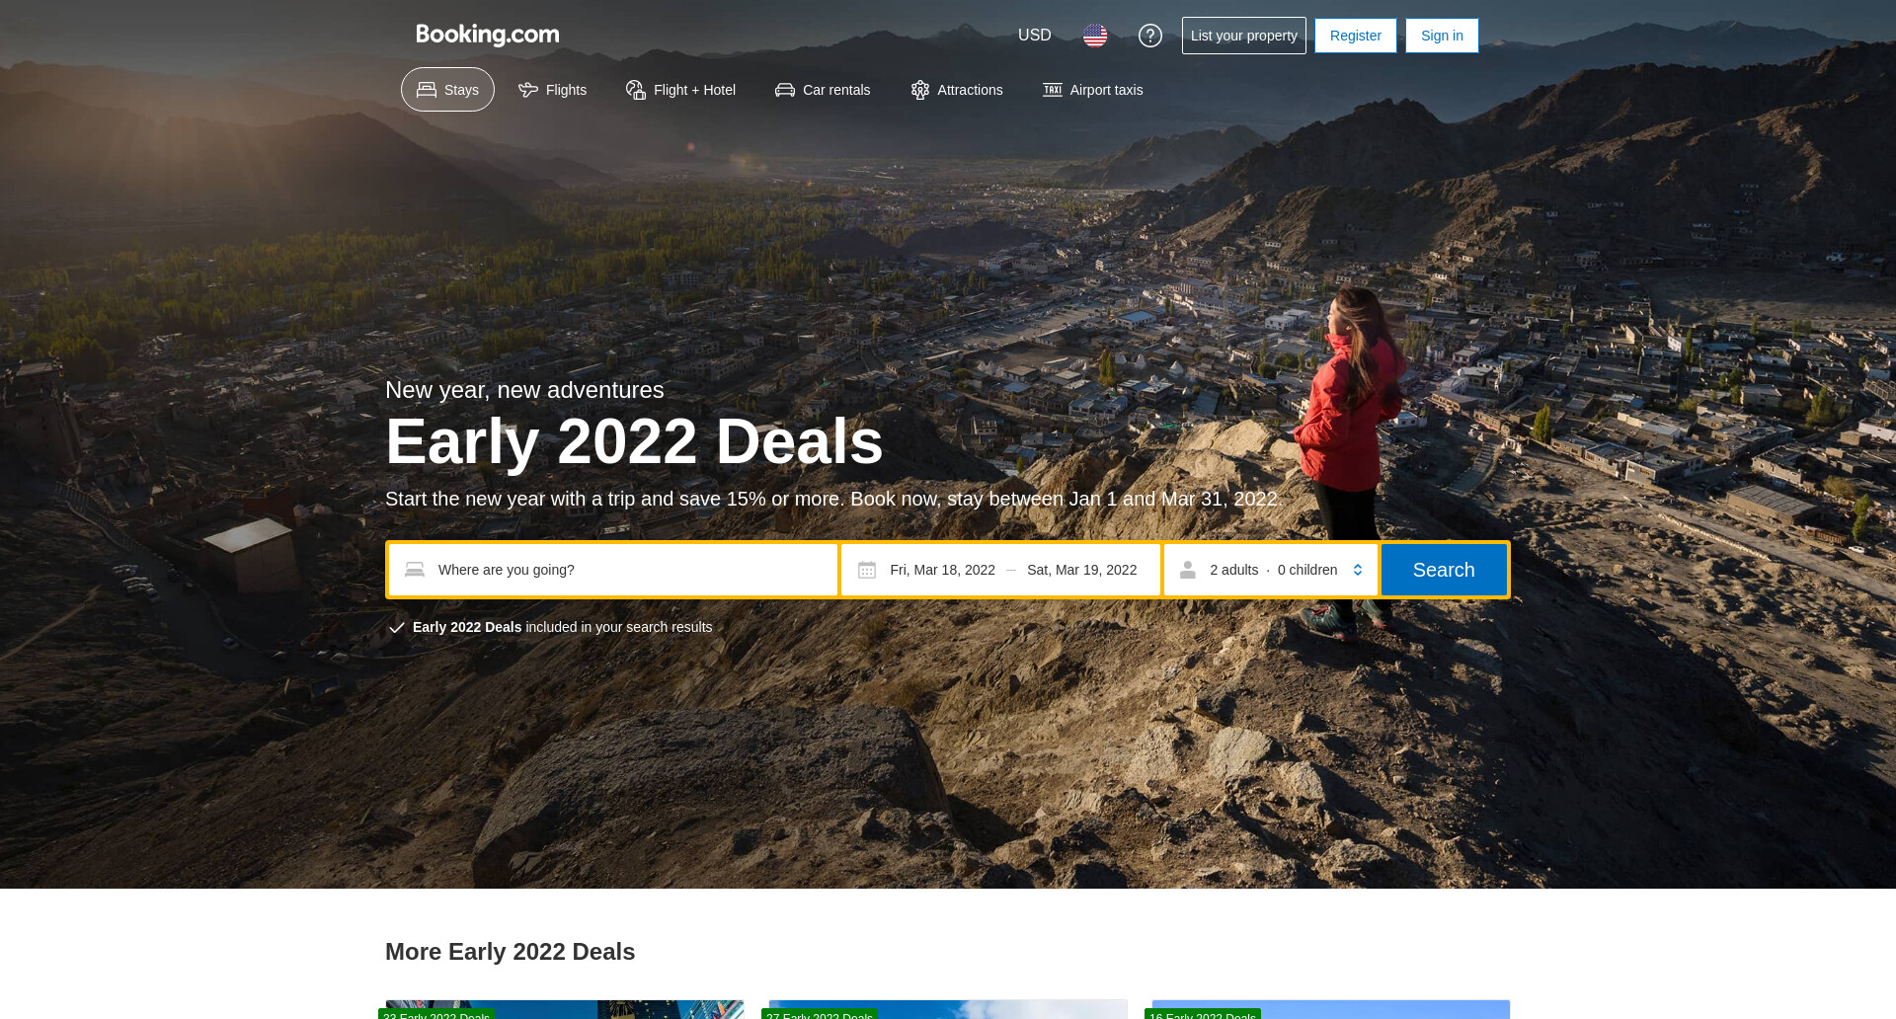Click the calendar icon in date field

tap(867, 570)
